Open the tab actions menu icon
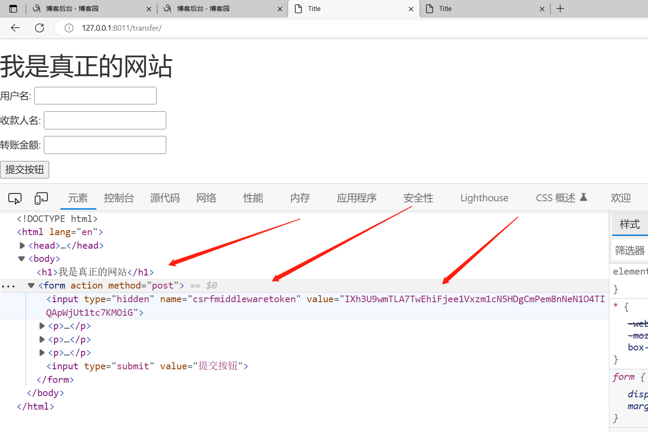This screenshot has height=432, width=648. pos(13,9)
